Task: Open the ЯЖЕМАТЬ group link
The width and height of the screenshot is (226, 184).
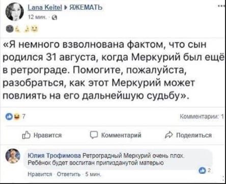Action: point(86,8)
